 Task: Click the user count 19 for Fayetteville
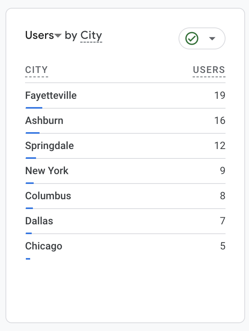220,95
